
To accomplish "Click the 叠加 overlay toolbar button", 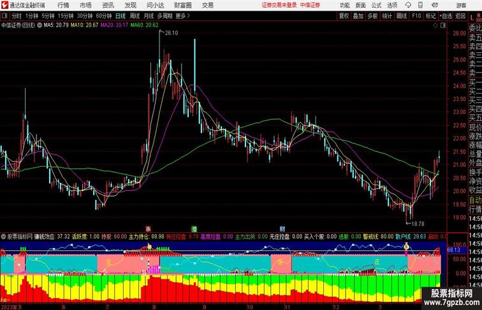I will [358, 16].
